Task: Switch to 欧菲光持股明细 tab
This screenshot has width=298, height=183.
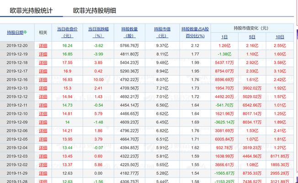Action: [x=95, y=11]
